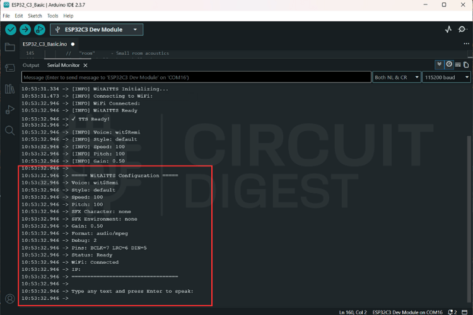Open the Tools menu
This screenshot has width=473, height=315.
tap(52, 16)
